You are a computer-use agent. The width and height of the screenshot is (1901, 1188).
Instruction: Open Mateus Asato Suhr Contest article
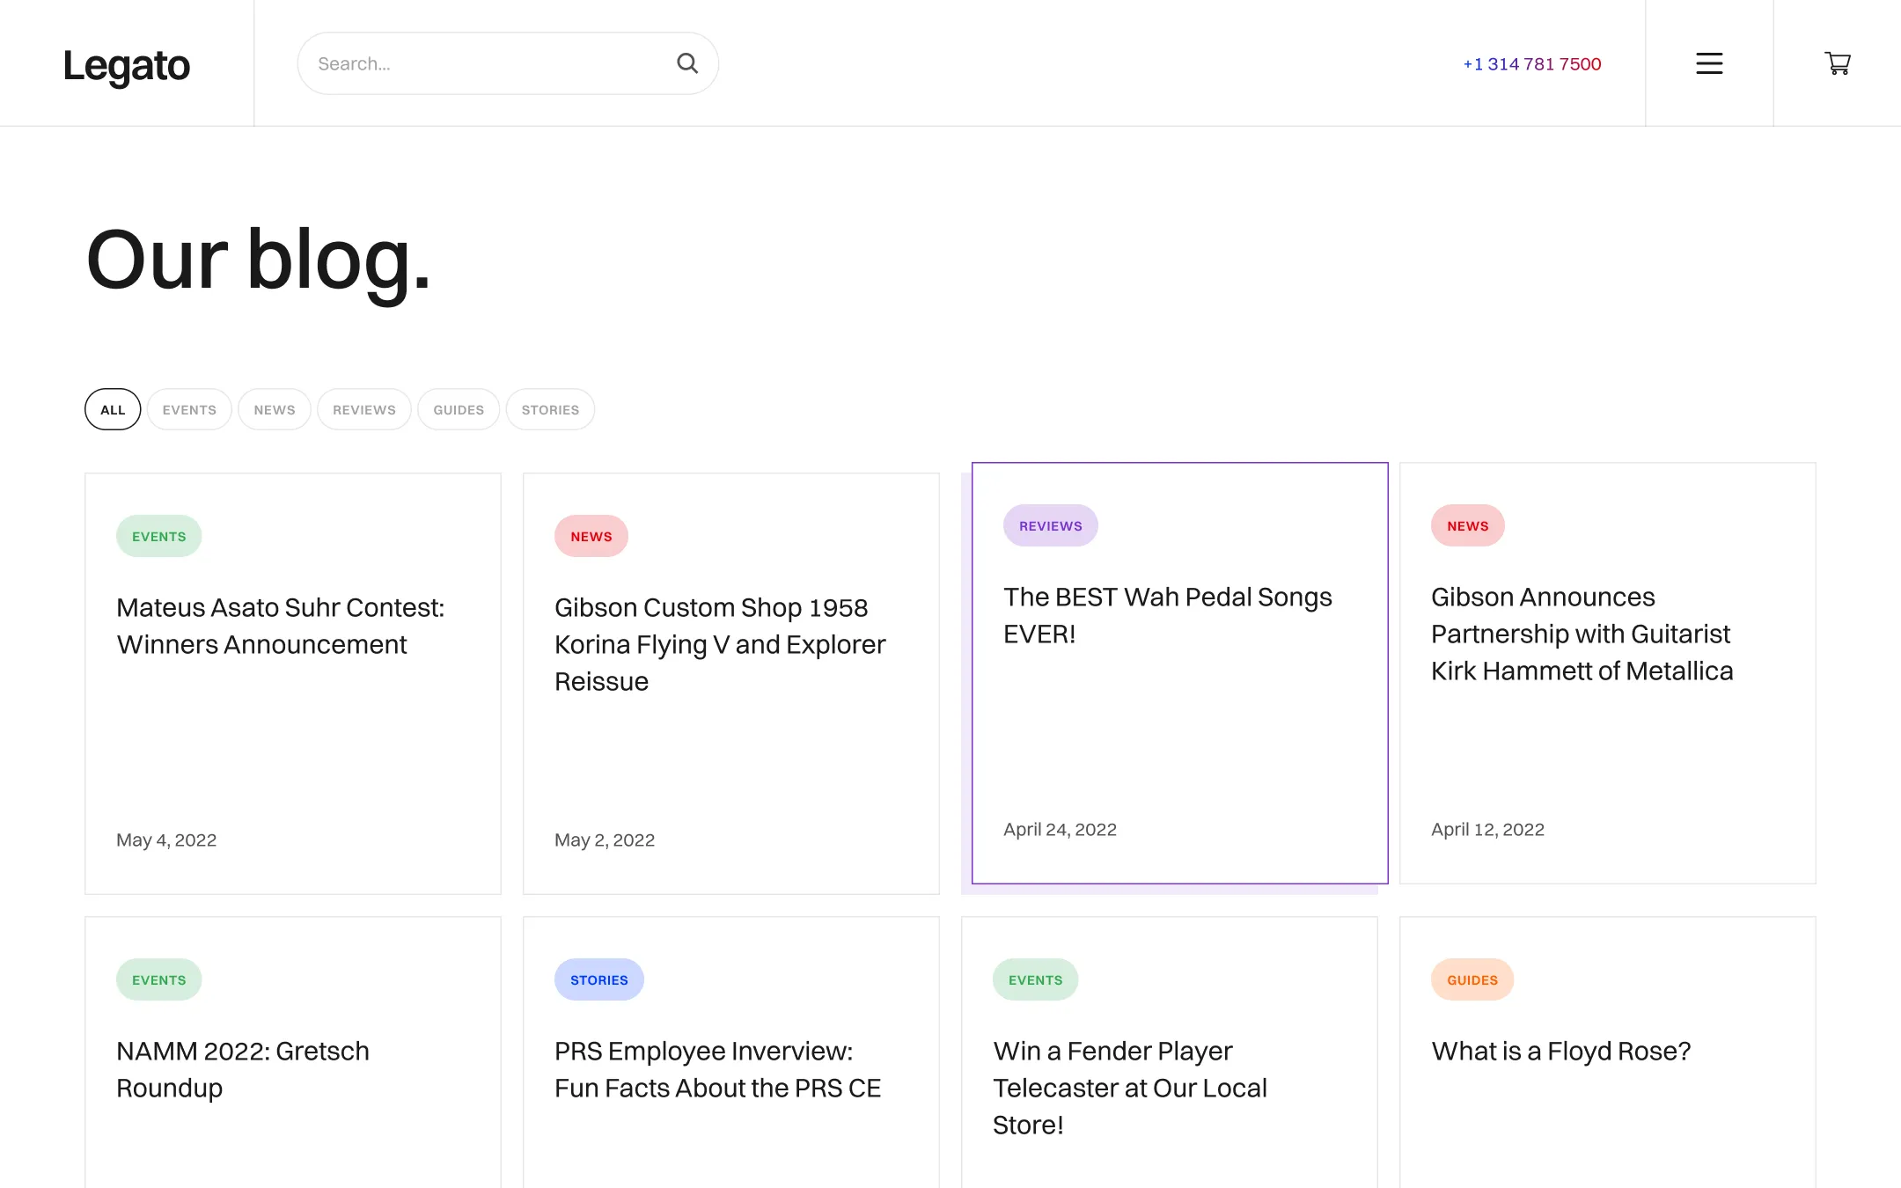click(280, 626)
